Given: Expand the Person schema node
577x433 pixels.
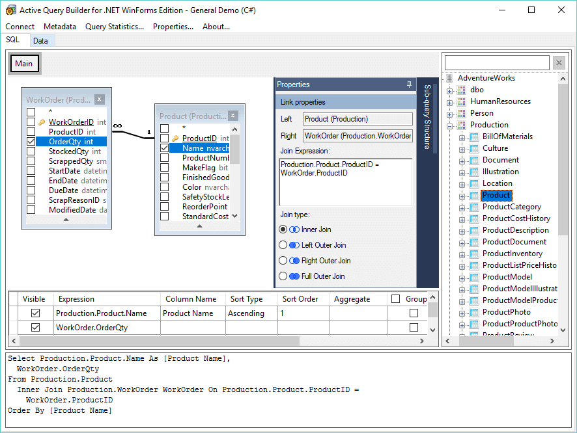Looking at the screenshot, I should pyautogui.click(x=449, y=114).
